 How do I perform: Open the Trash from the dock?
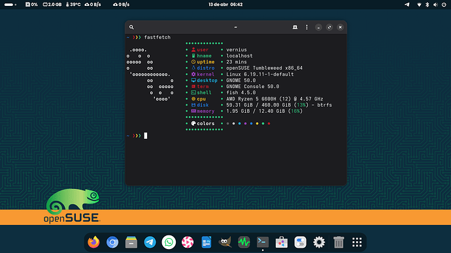click(x=339, y=242)
